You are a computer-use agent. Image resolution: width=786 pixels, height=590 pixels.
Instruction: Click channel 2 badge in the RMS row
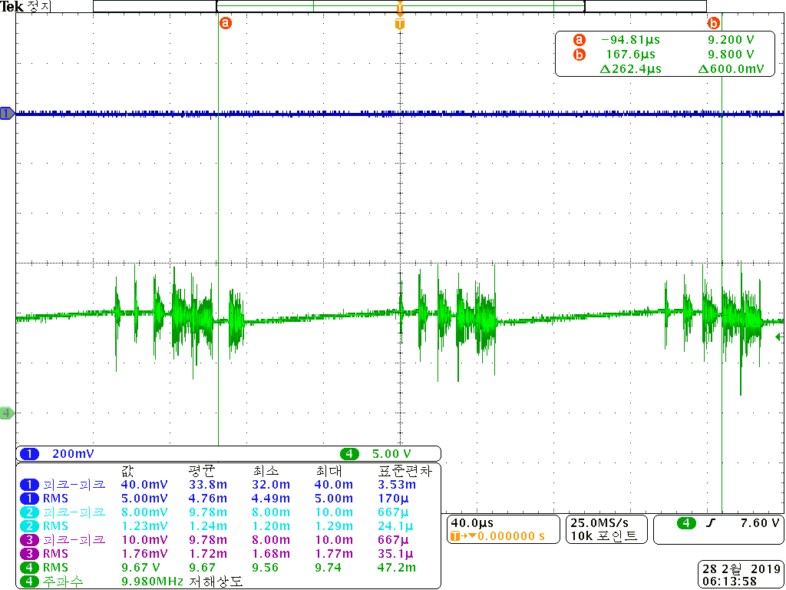tap(30, 526)
